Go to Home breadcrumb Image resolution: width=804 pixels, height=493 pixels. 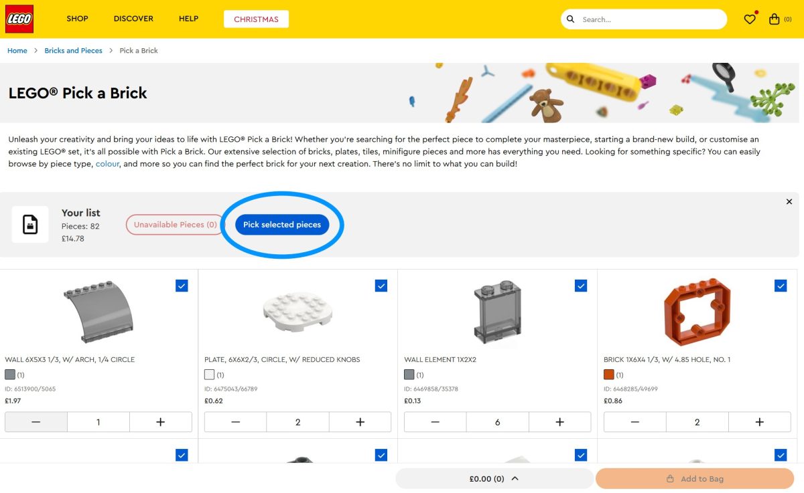coord(17,51)
